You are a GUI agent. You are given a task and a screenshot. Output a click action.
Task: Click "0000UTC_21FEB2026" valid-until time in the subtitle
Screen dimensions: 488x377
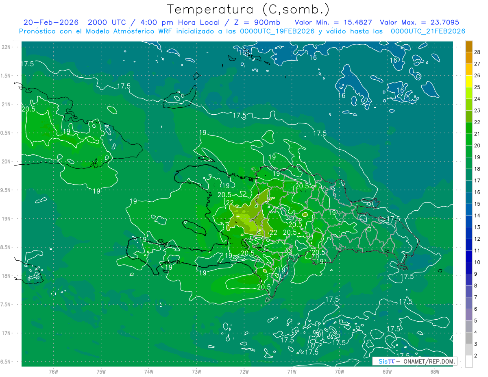point(428,31)
